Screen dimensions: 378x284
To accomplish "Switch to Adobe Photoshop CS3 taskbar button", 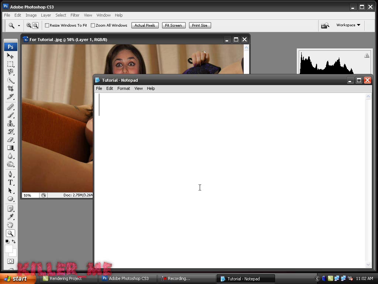I will click(x=128, y=279).
